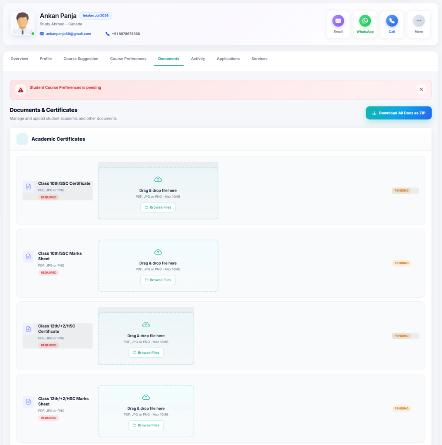This screenshot has height=445, width=442.
Task: Open WhatsApp chat with the student
Action: point(365,21)
